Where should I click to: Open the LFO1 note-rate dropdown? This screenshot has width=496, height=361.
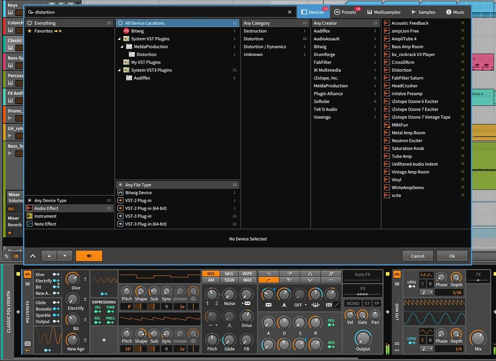(426, 292)
